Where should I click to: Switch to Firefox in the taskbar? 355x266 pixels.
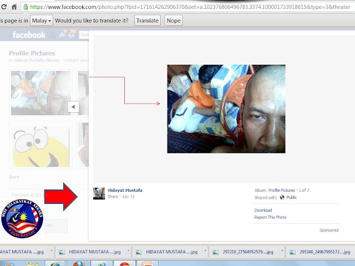(79, 264)
